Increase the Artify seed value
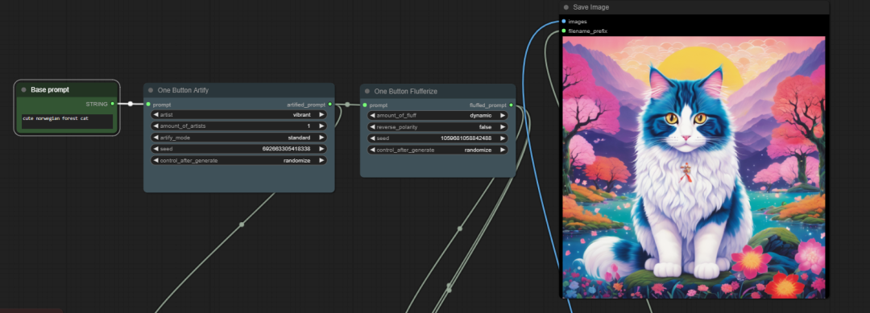This screenshot has width=870, height=313. pos(321,149)
